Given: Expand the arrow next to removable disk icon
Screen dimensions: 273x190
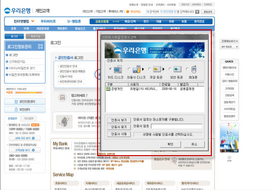Looking at the screenshot, I should [143, 69].
